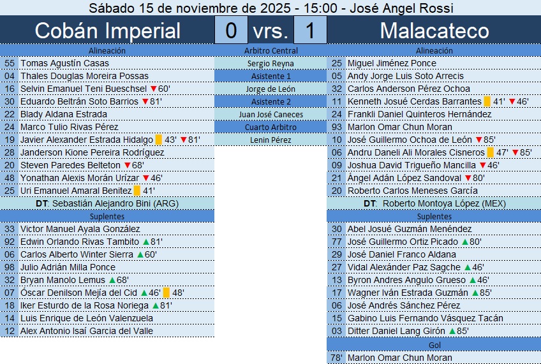Click the Gol section header

point(434,345)
